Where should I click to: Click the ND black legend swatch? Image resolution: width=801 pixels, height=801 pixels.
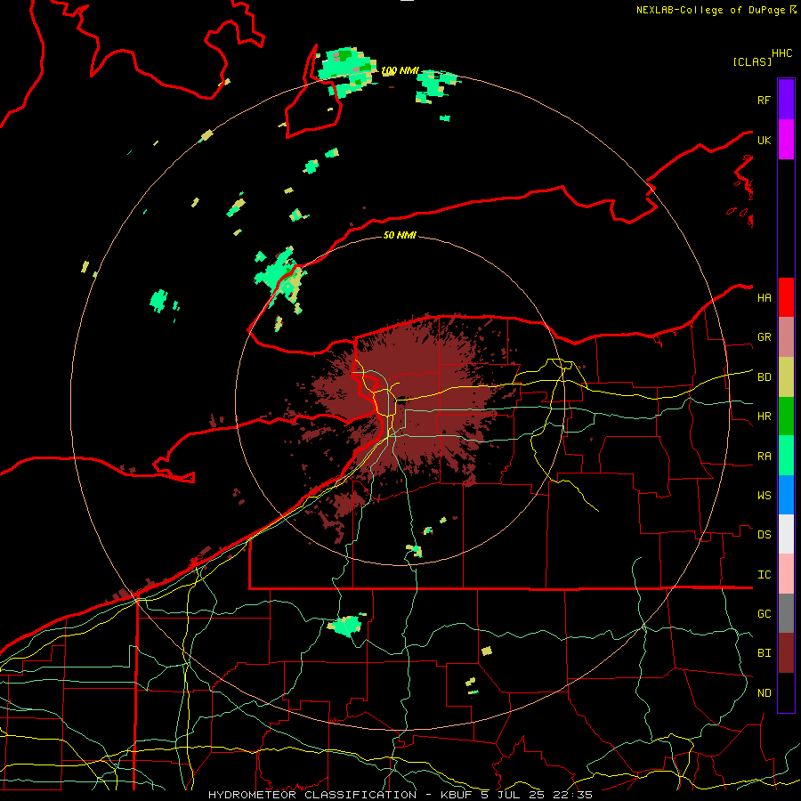click(x=786, y=692)
